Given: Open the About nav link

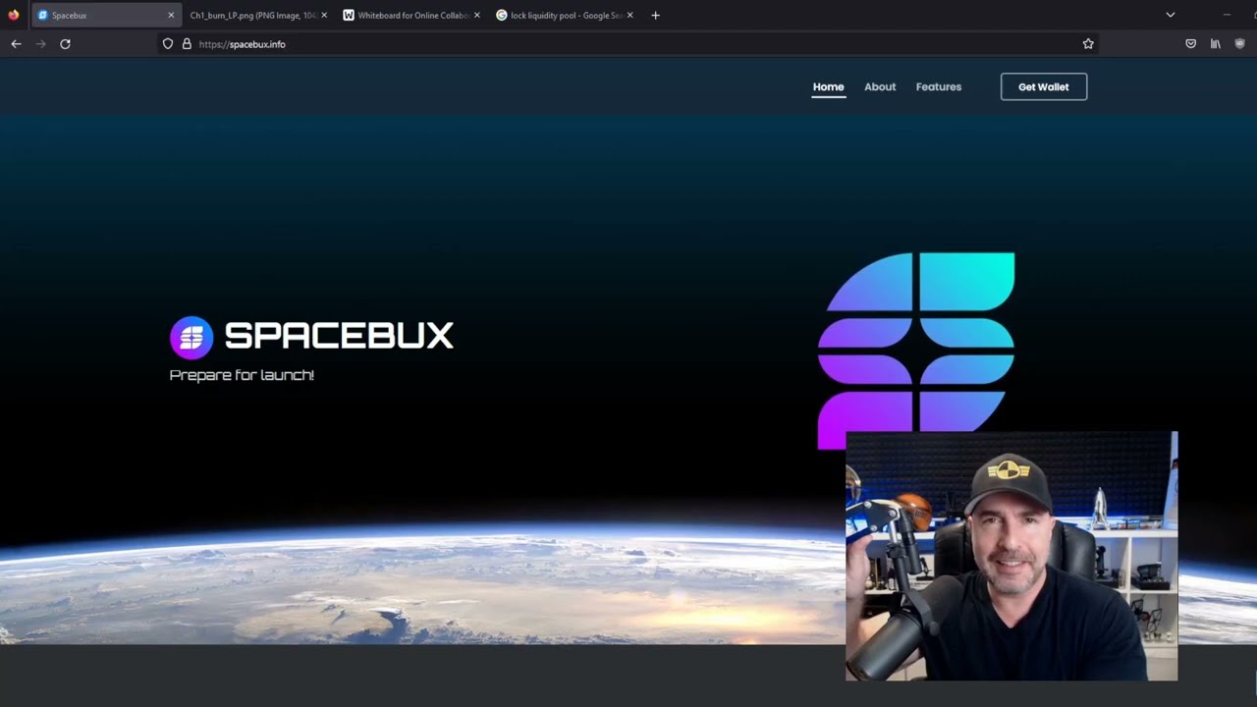Looking at the screenshot, I should (x=880, y=86).
